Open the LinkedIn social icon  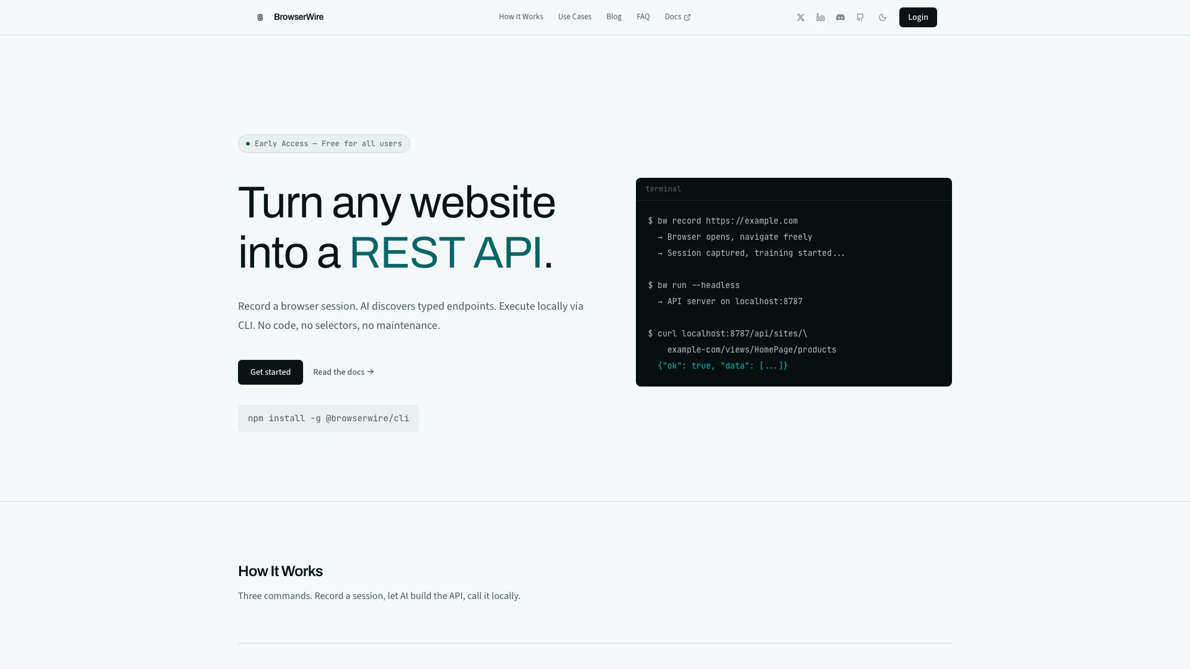point(821,17)
